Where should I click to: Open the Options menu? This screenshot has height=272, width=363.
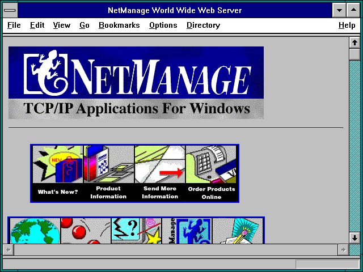tap(163, 25)
